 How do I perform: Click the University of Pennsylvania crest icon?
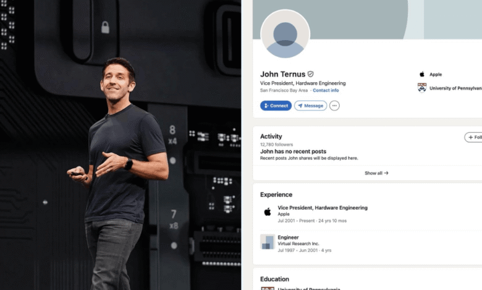click(x=422, y=88)
